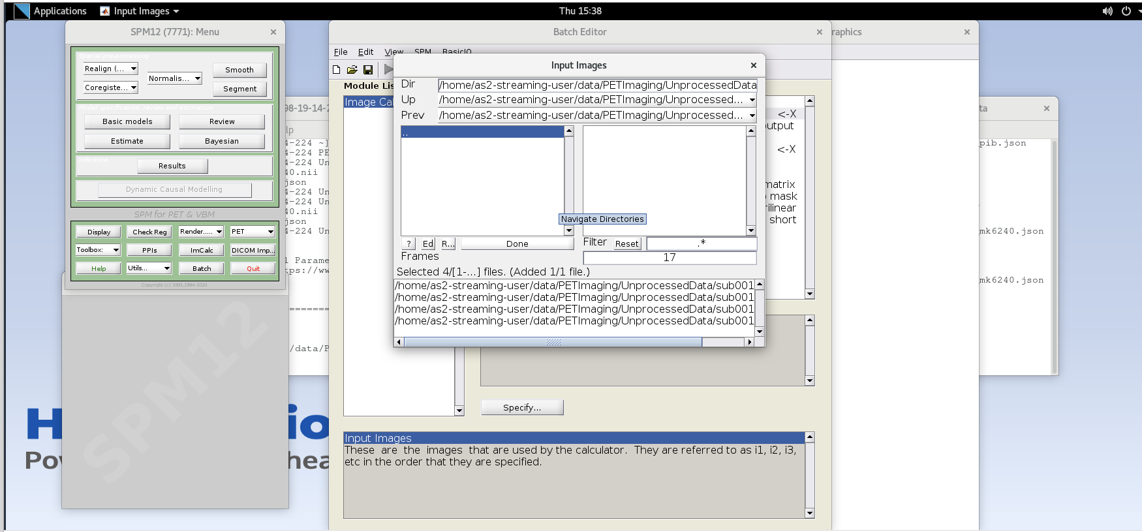This screenshot has width=1142, height=532.
Task: Expand the Render dropdown
Action: (x=201, y=232)
